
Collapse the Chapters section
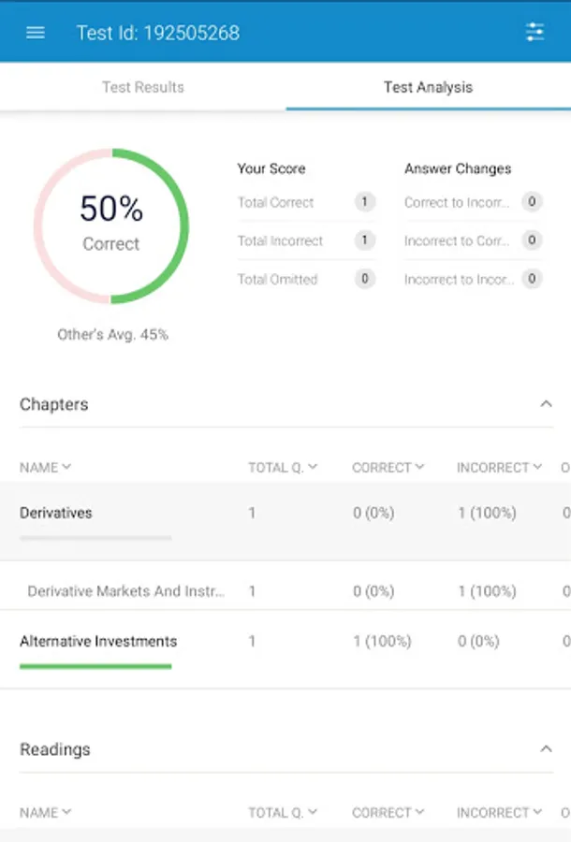[x=546, y=404]
